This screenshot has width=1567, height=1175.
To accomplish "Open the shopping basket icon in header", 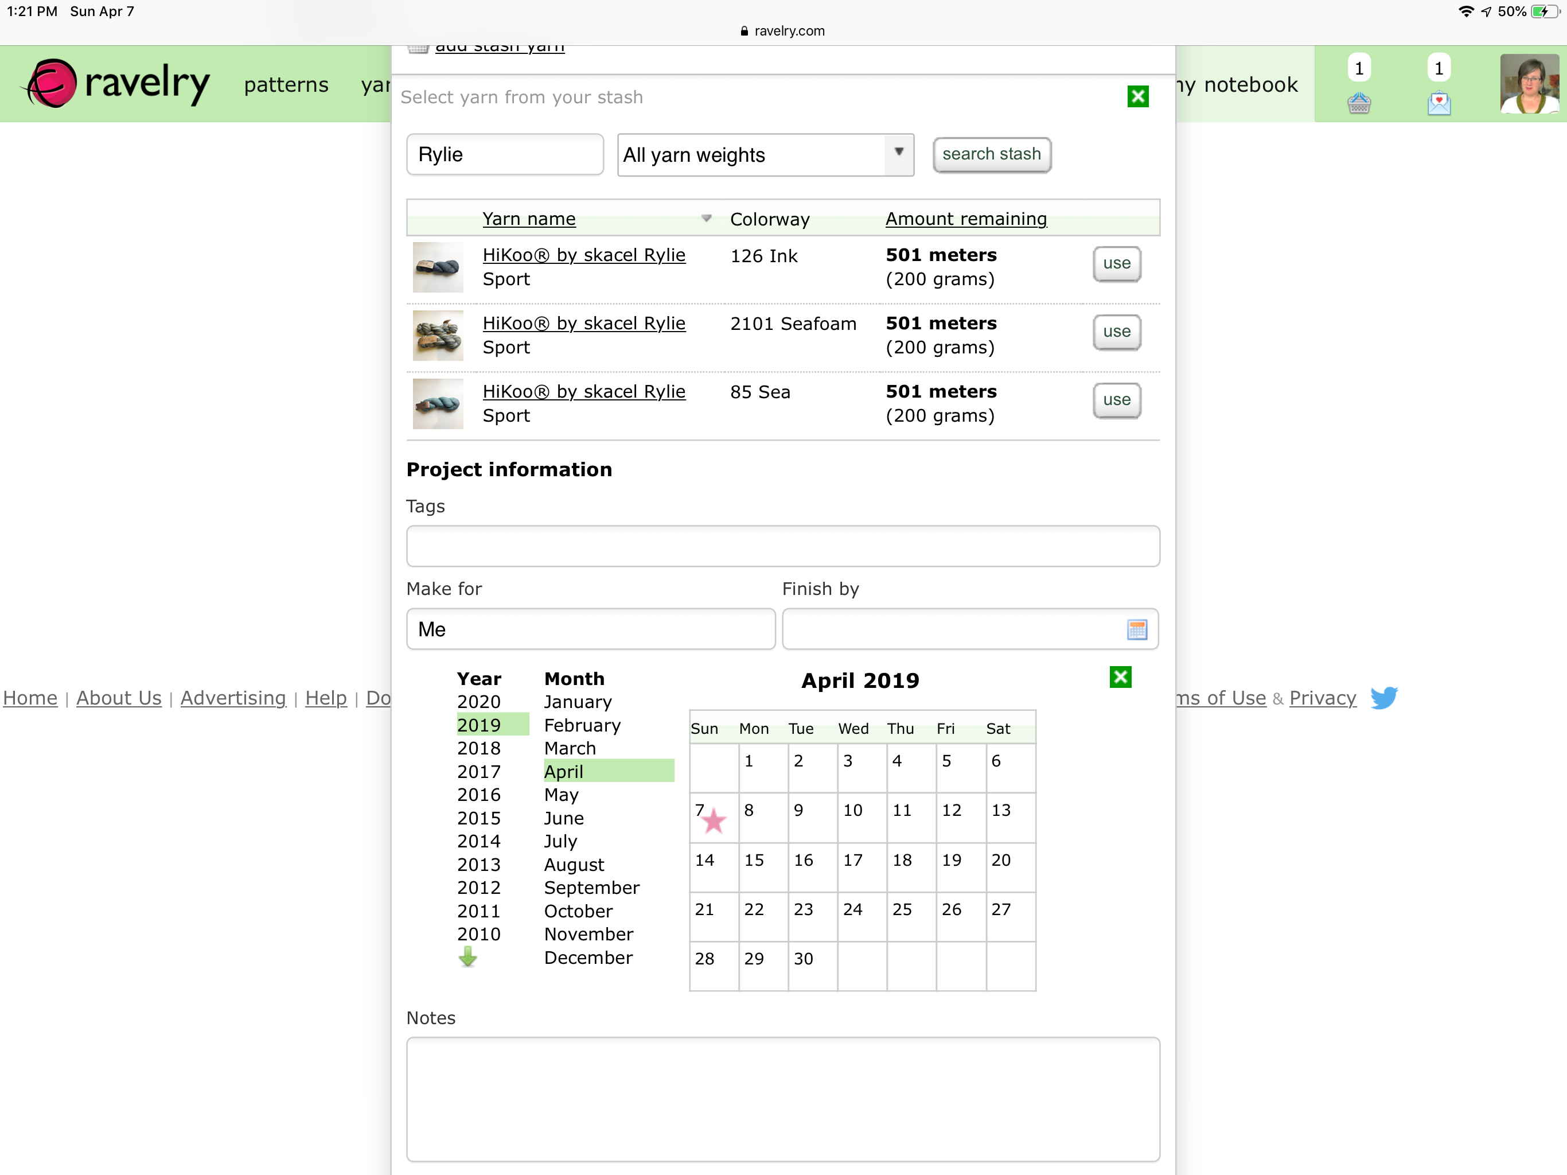I will (1359, 103).
